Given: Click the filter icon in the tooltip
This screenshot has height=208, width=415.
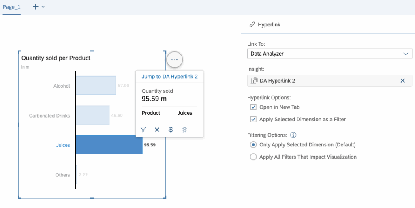Looking at the screenshot, I should click(x=143, y=129).
